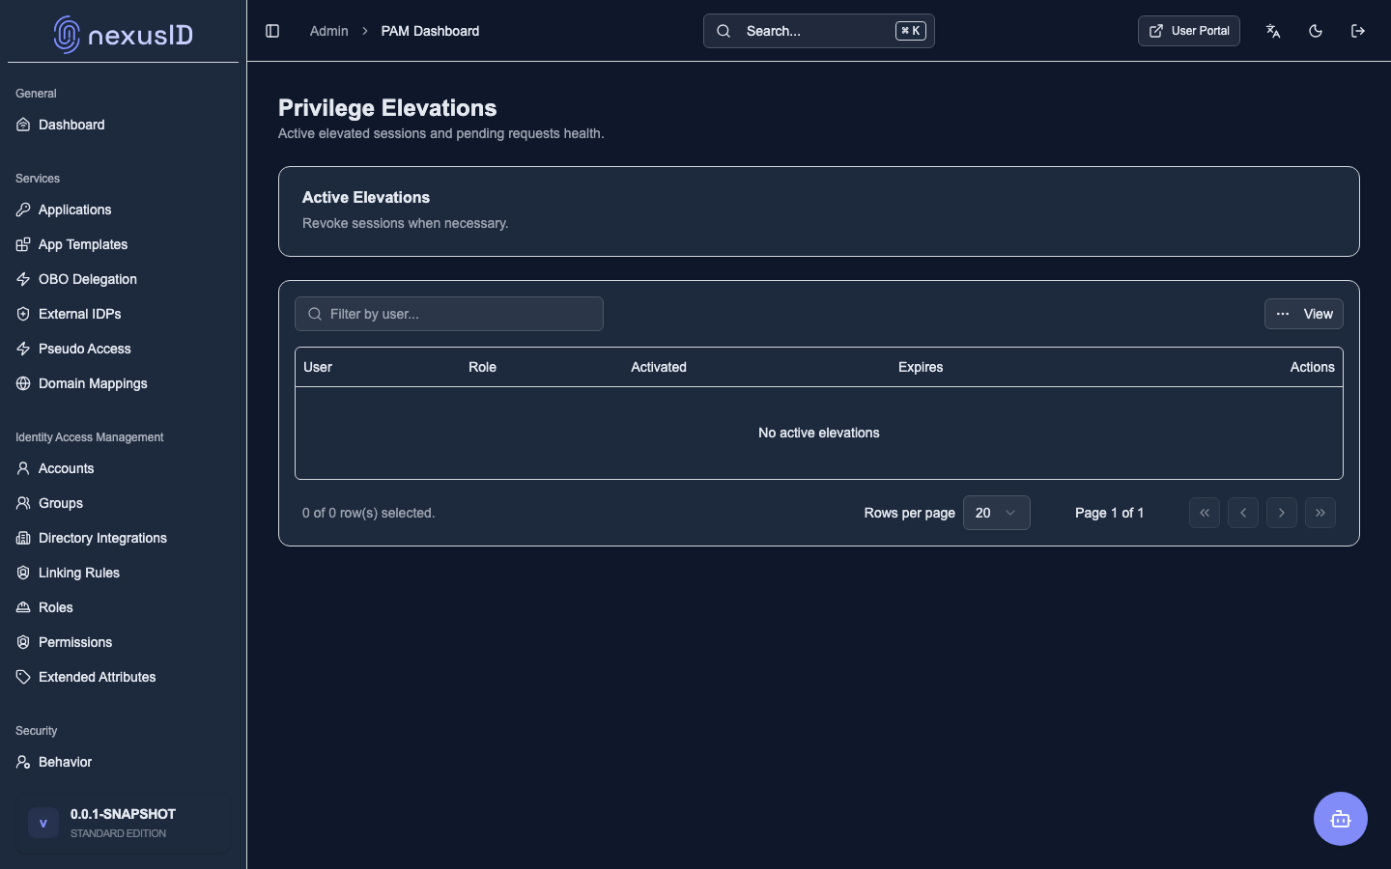Click the External IDPs shield icon

coord(23,314)
